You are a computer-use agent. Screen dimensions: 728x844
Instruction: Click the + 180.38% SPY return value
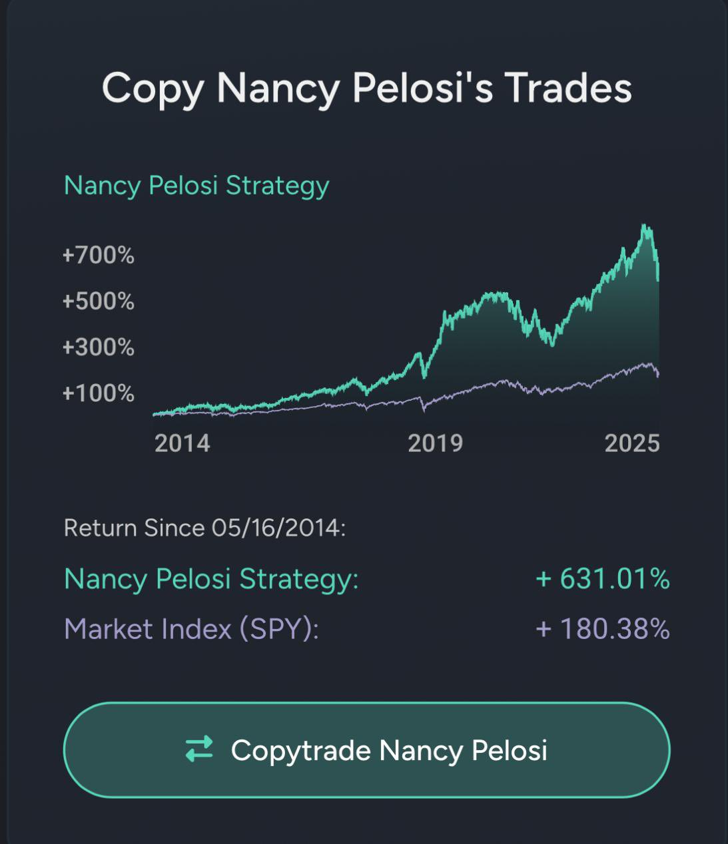[x=602, y=629]
